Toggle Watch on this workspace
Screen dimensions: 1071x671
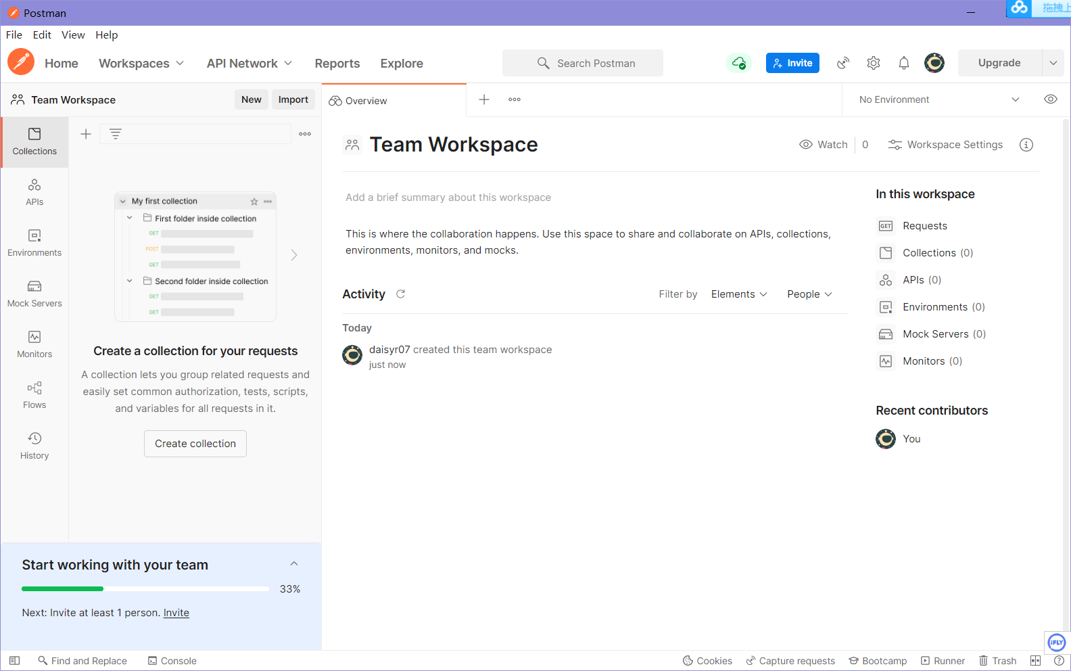[824, 145]
